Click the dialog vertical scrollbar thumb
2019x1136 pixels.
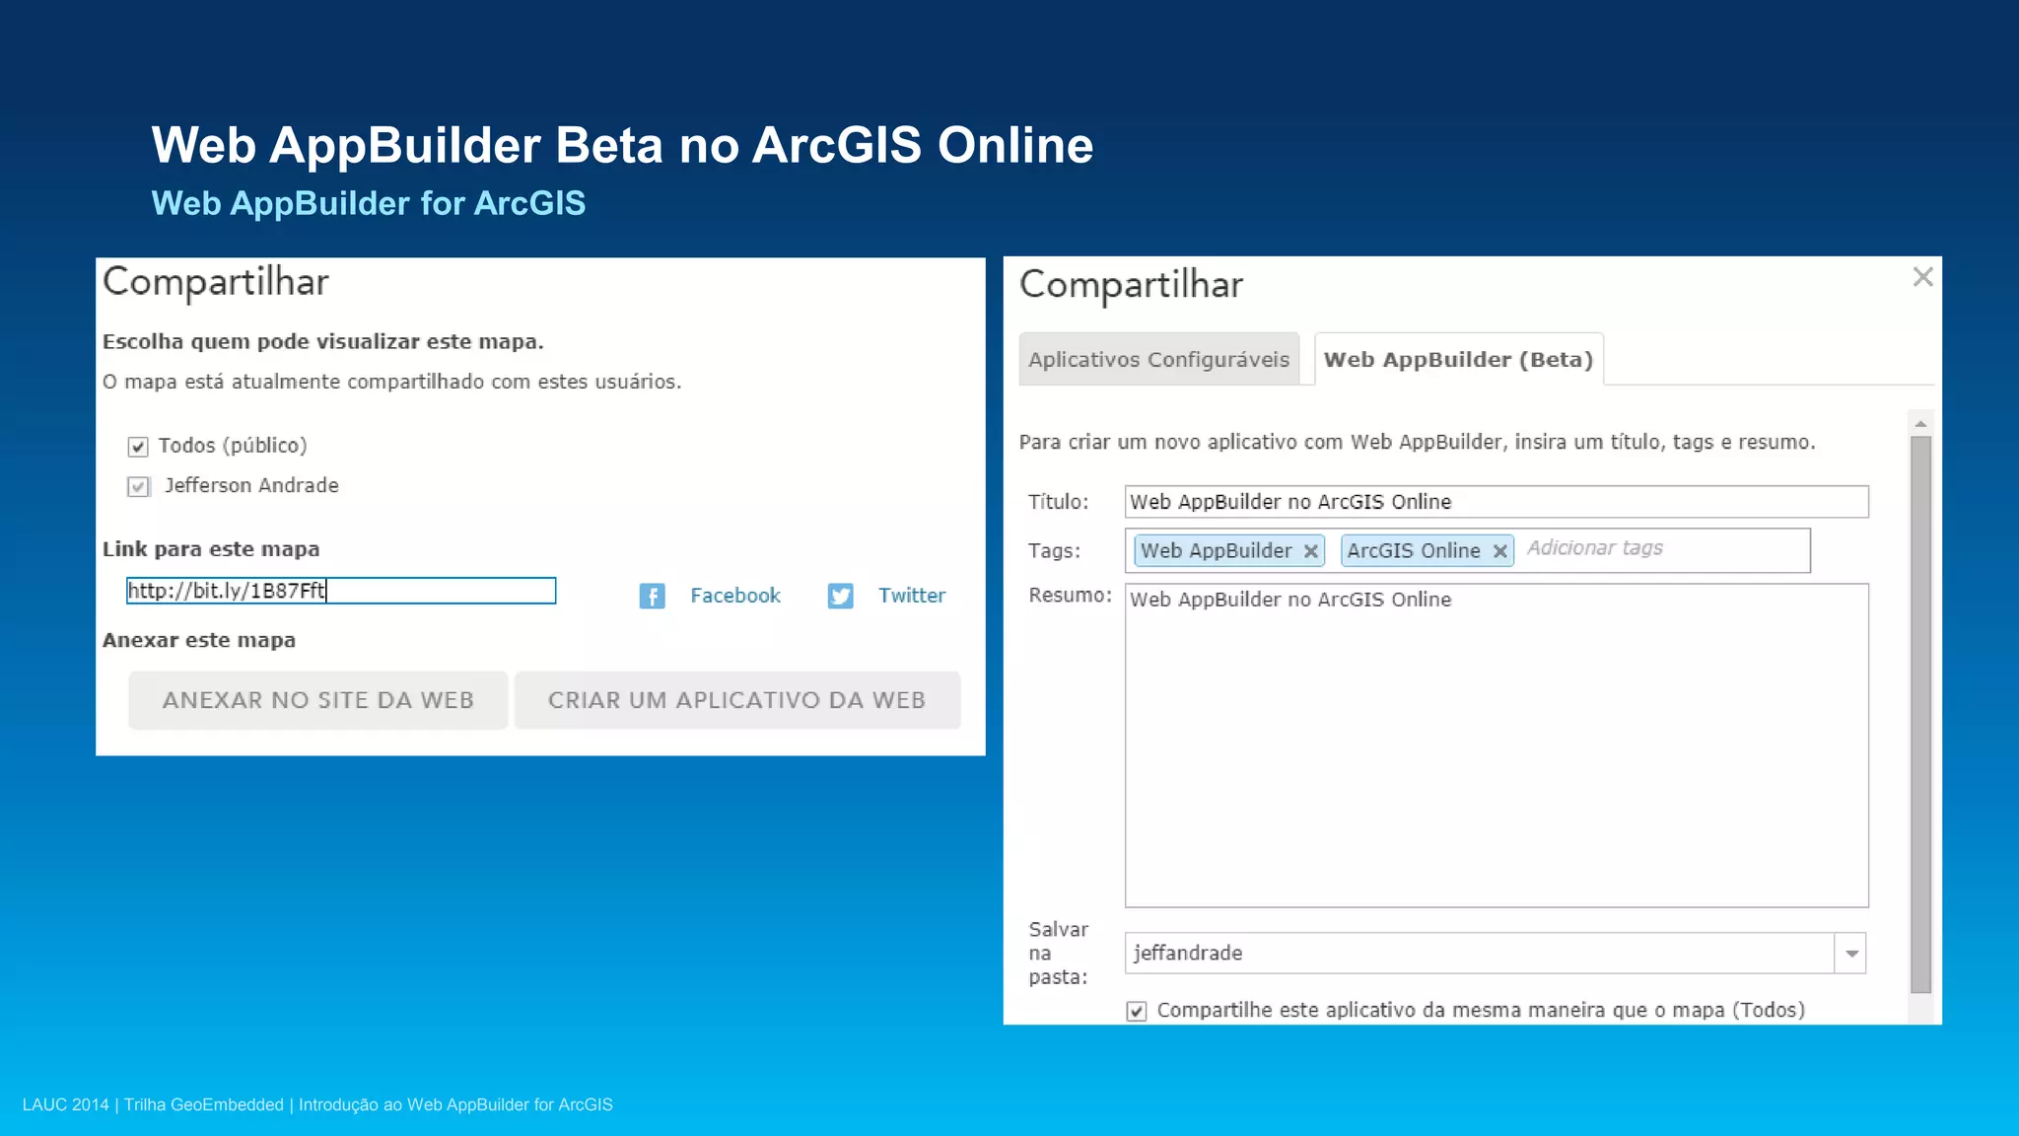tap(1920, 714)
